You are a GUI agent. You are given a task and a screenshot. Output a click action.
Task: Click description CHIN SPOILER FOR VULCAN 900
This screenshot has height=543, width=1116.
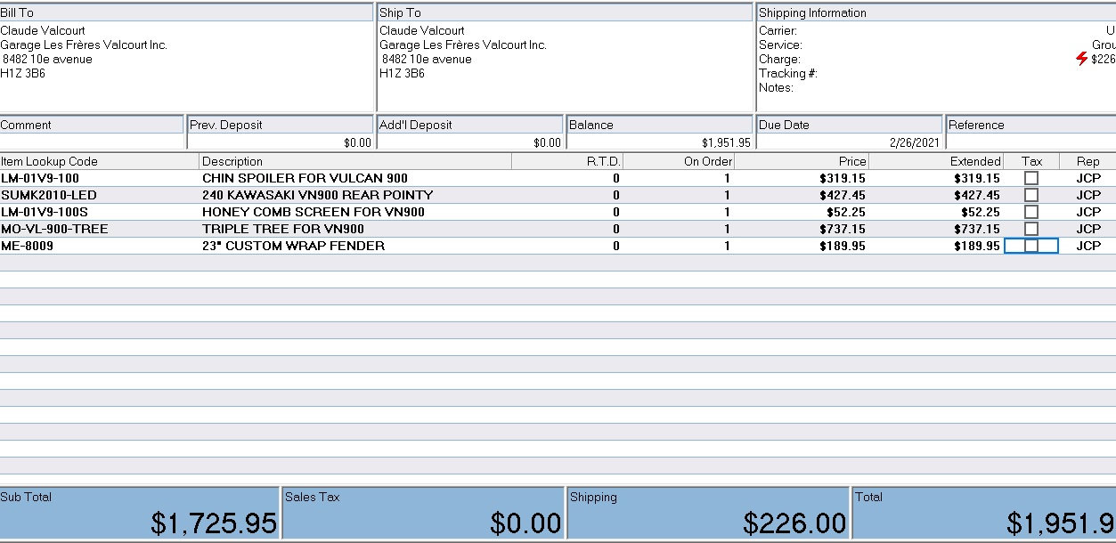point(305,178)
